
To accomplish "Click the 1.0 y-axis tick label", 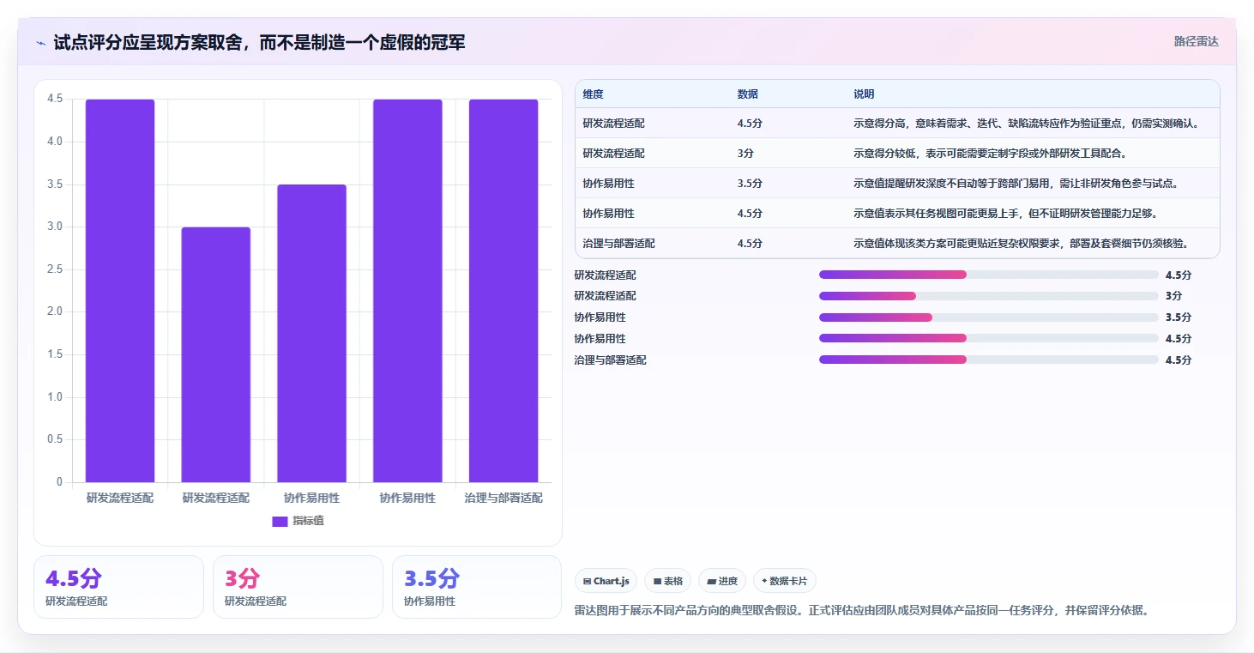I will click(x=55, y=397).
